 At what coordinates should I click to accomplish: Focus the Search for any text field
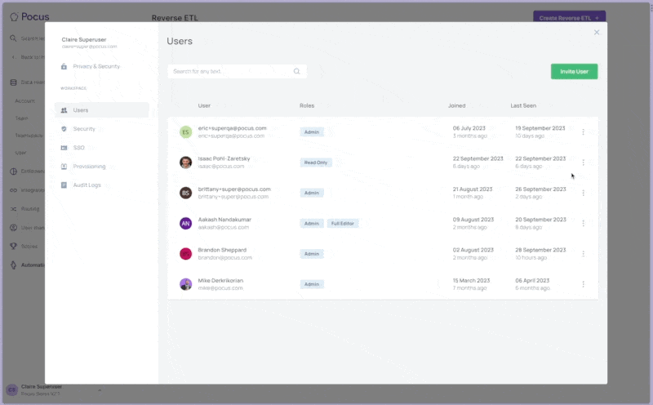238,71
